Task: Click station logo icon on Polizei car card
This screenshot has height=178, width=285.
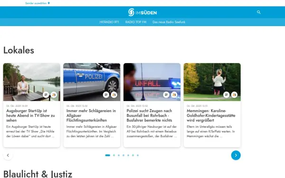Action: (x=114, y=94)
